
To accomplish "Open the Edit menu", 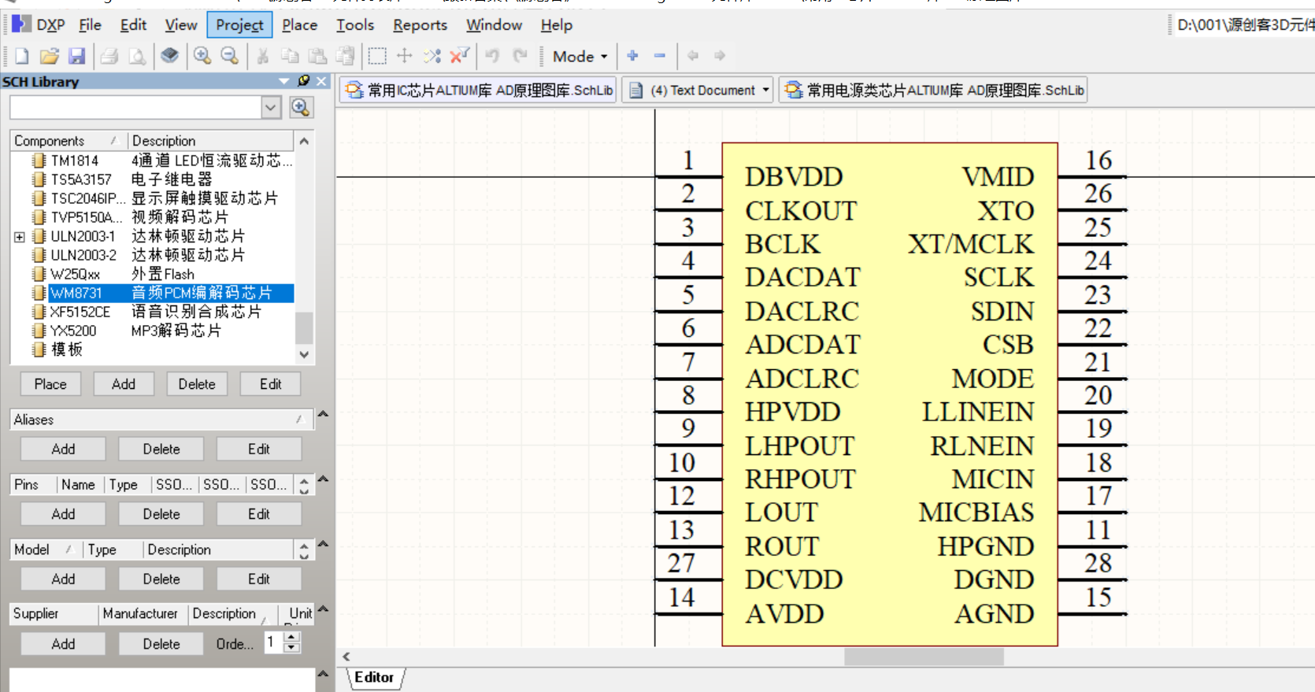I will tap(133, 25).
